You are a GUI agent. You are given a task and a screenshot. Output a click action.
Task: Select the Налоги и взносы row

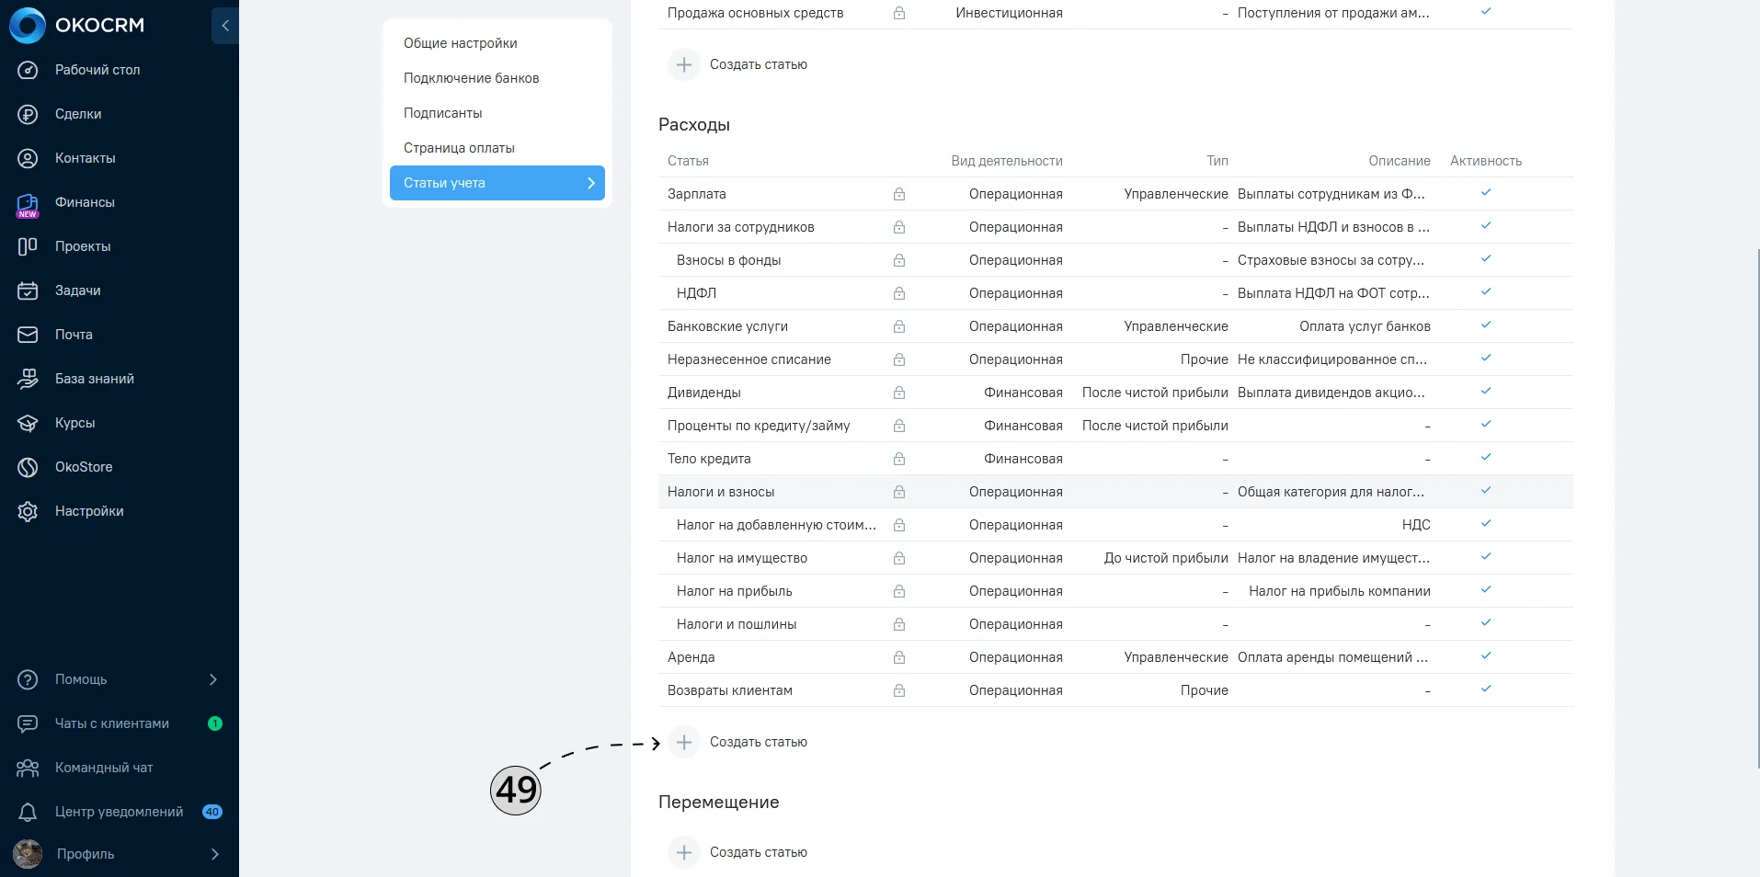pos(1115,492)
